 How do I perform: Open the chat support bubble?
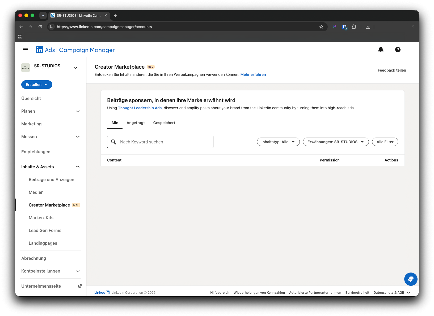(x=411, y=279)
